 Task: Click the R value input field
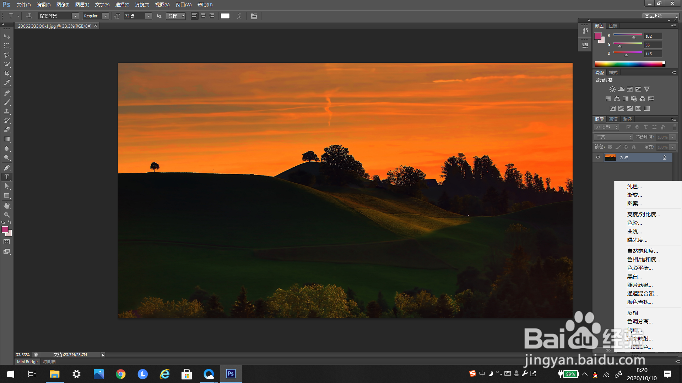[653, 36]
